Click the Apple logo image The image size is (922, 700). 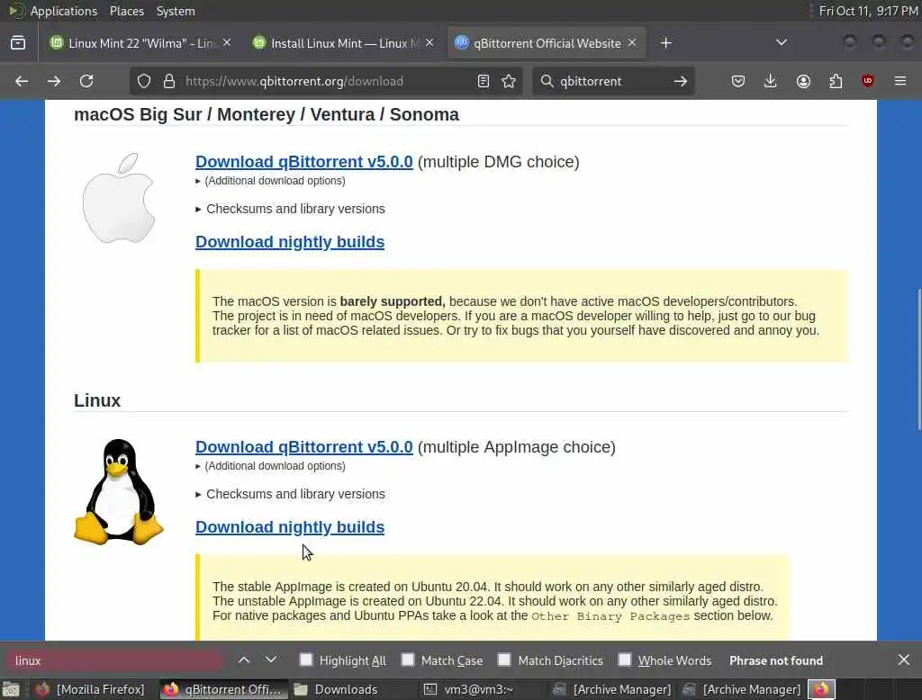point(120,199)
